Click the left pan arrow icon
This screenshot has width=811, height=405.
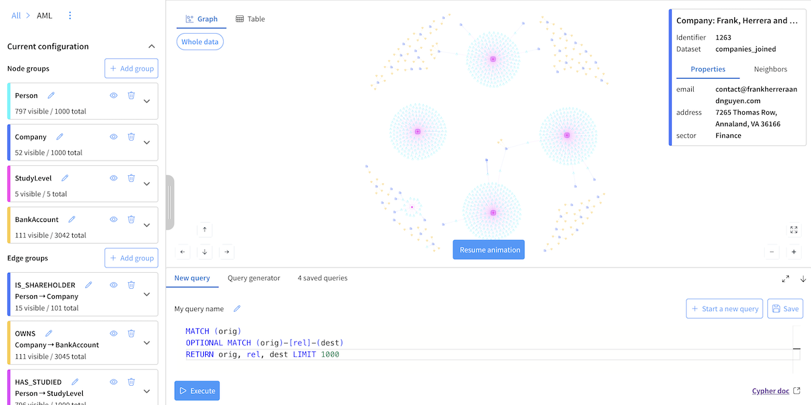click(182, 252)
